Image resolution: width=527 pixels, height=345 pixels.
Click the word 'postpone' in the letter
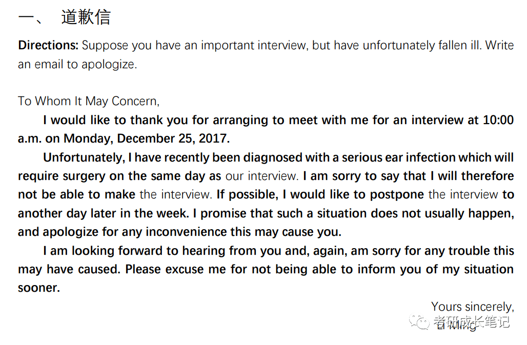tap(399, 195)
